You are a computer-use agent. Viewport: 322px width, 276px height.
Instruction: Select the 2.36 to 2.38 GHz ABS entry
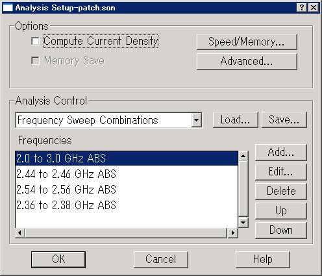tap(127, 205)
